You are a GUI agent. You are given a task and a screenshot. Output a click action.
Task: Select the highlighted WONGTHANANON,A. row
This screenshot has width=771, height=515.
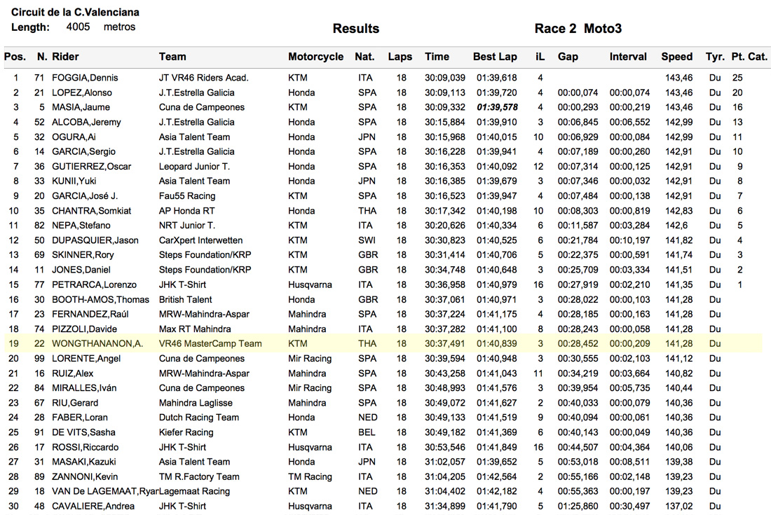383,343
